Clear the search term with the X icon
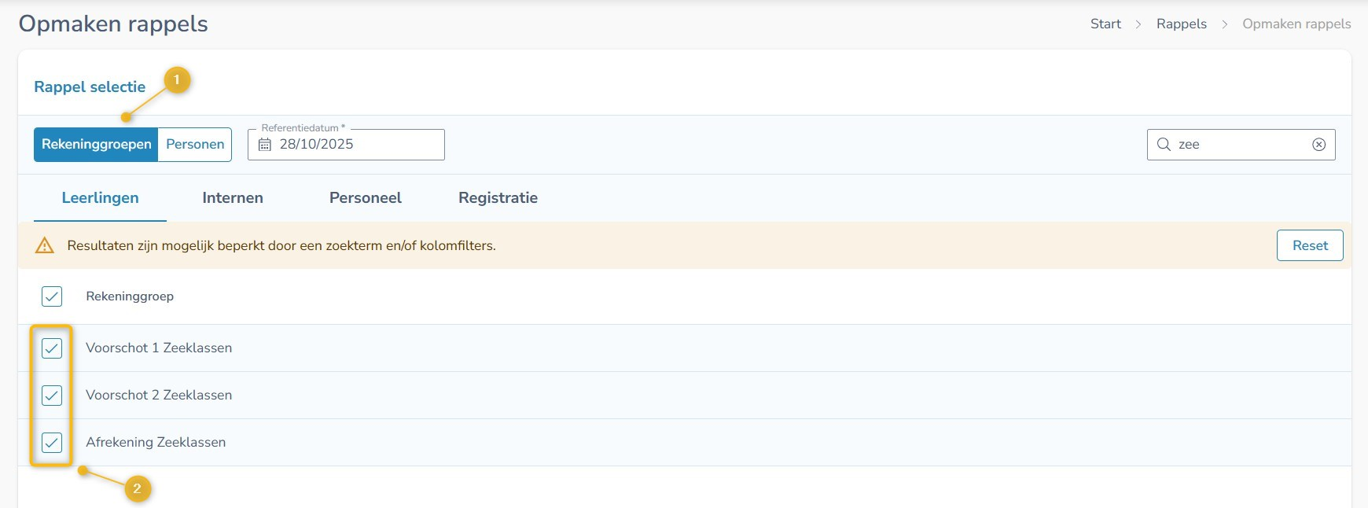This screenshot has height=508, width=1368. pyautogui.click(x=1318, y=145)
